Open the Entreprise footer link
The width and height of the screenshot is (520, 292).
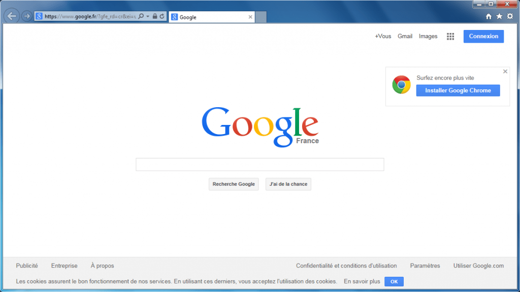(64, 266)
